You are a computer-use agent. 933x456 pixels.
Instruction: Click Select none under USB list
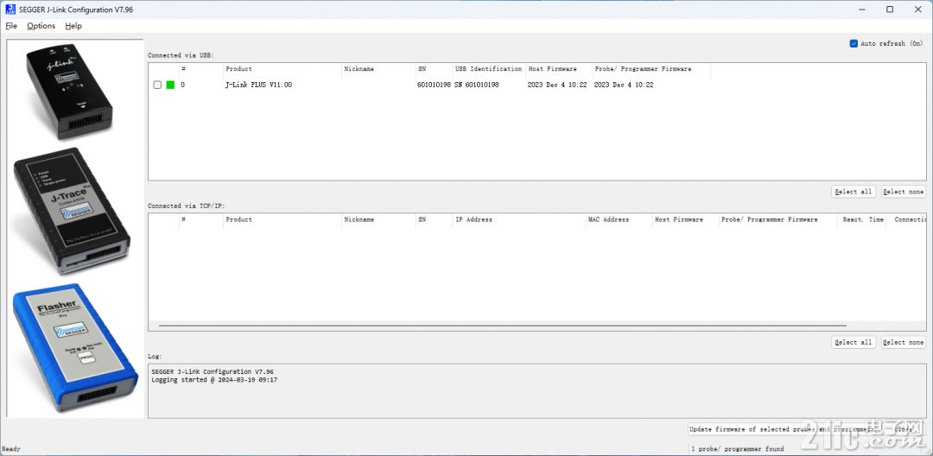[x=904, y=192]
